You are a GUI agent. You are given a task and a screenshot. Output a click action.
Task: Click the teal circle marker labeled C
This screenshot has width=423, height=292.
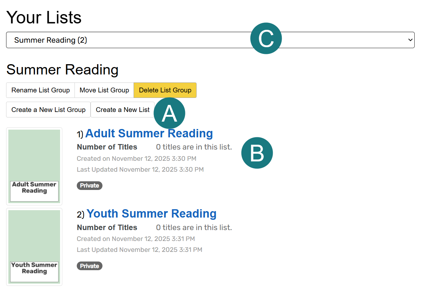pyautogui.click(x=266, y=39)
